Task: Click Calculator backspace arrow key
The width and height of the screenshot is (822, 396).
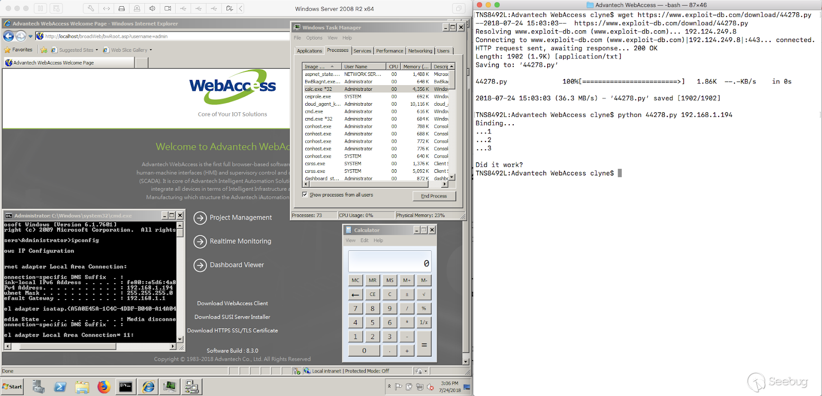Action: click(x=356, y=294)
